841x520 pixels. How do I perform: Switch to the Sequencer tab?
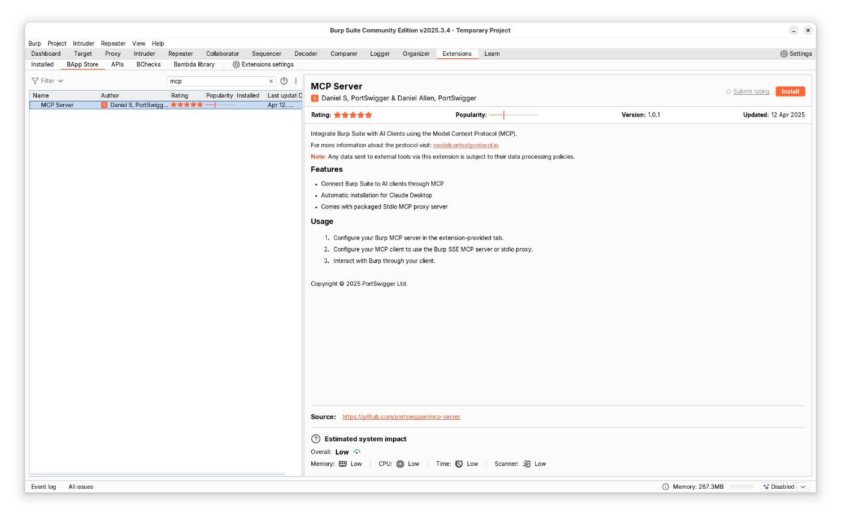267,53
